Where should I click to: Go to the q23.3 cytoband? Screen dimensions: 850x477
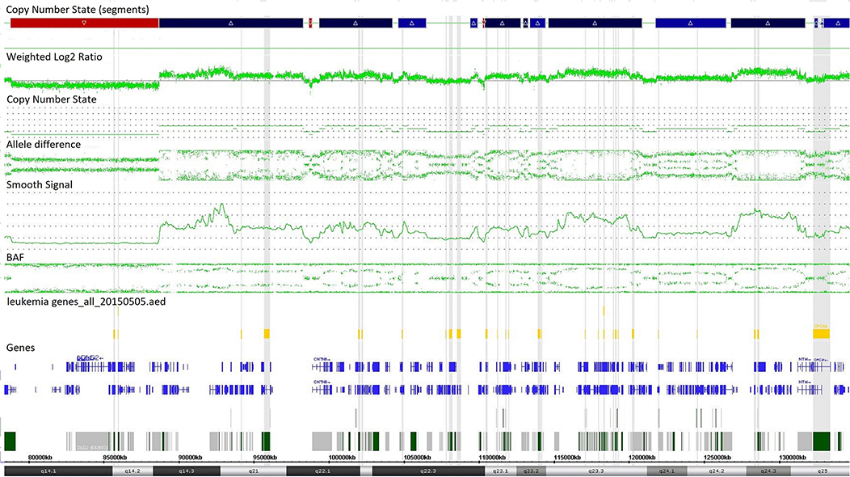[x=596, y=471]
